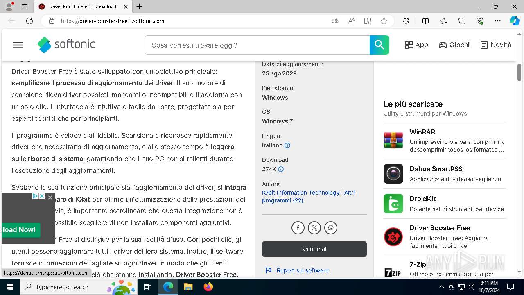The height and width of the screenshot is (295, 524).
Task: Open DroidKit title link
Action: tap(423, 199)
